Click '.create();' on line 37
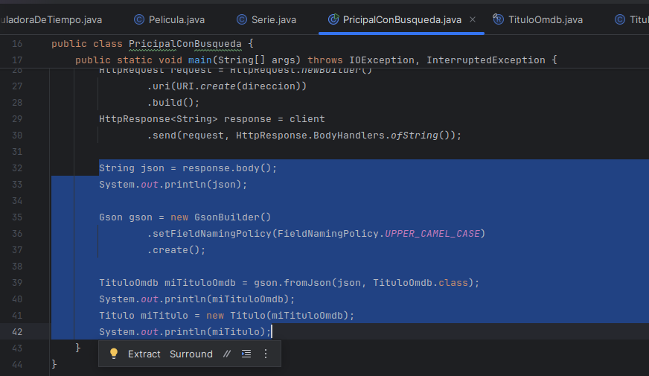The width and height of the screenshot is (649, 376). click(176, 250)
